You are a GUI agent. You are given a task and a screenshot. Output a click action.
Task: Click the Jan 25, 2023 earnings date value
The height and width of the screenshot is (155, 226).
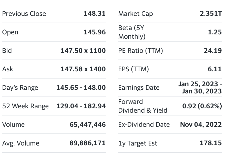[200, 84]
